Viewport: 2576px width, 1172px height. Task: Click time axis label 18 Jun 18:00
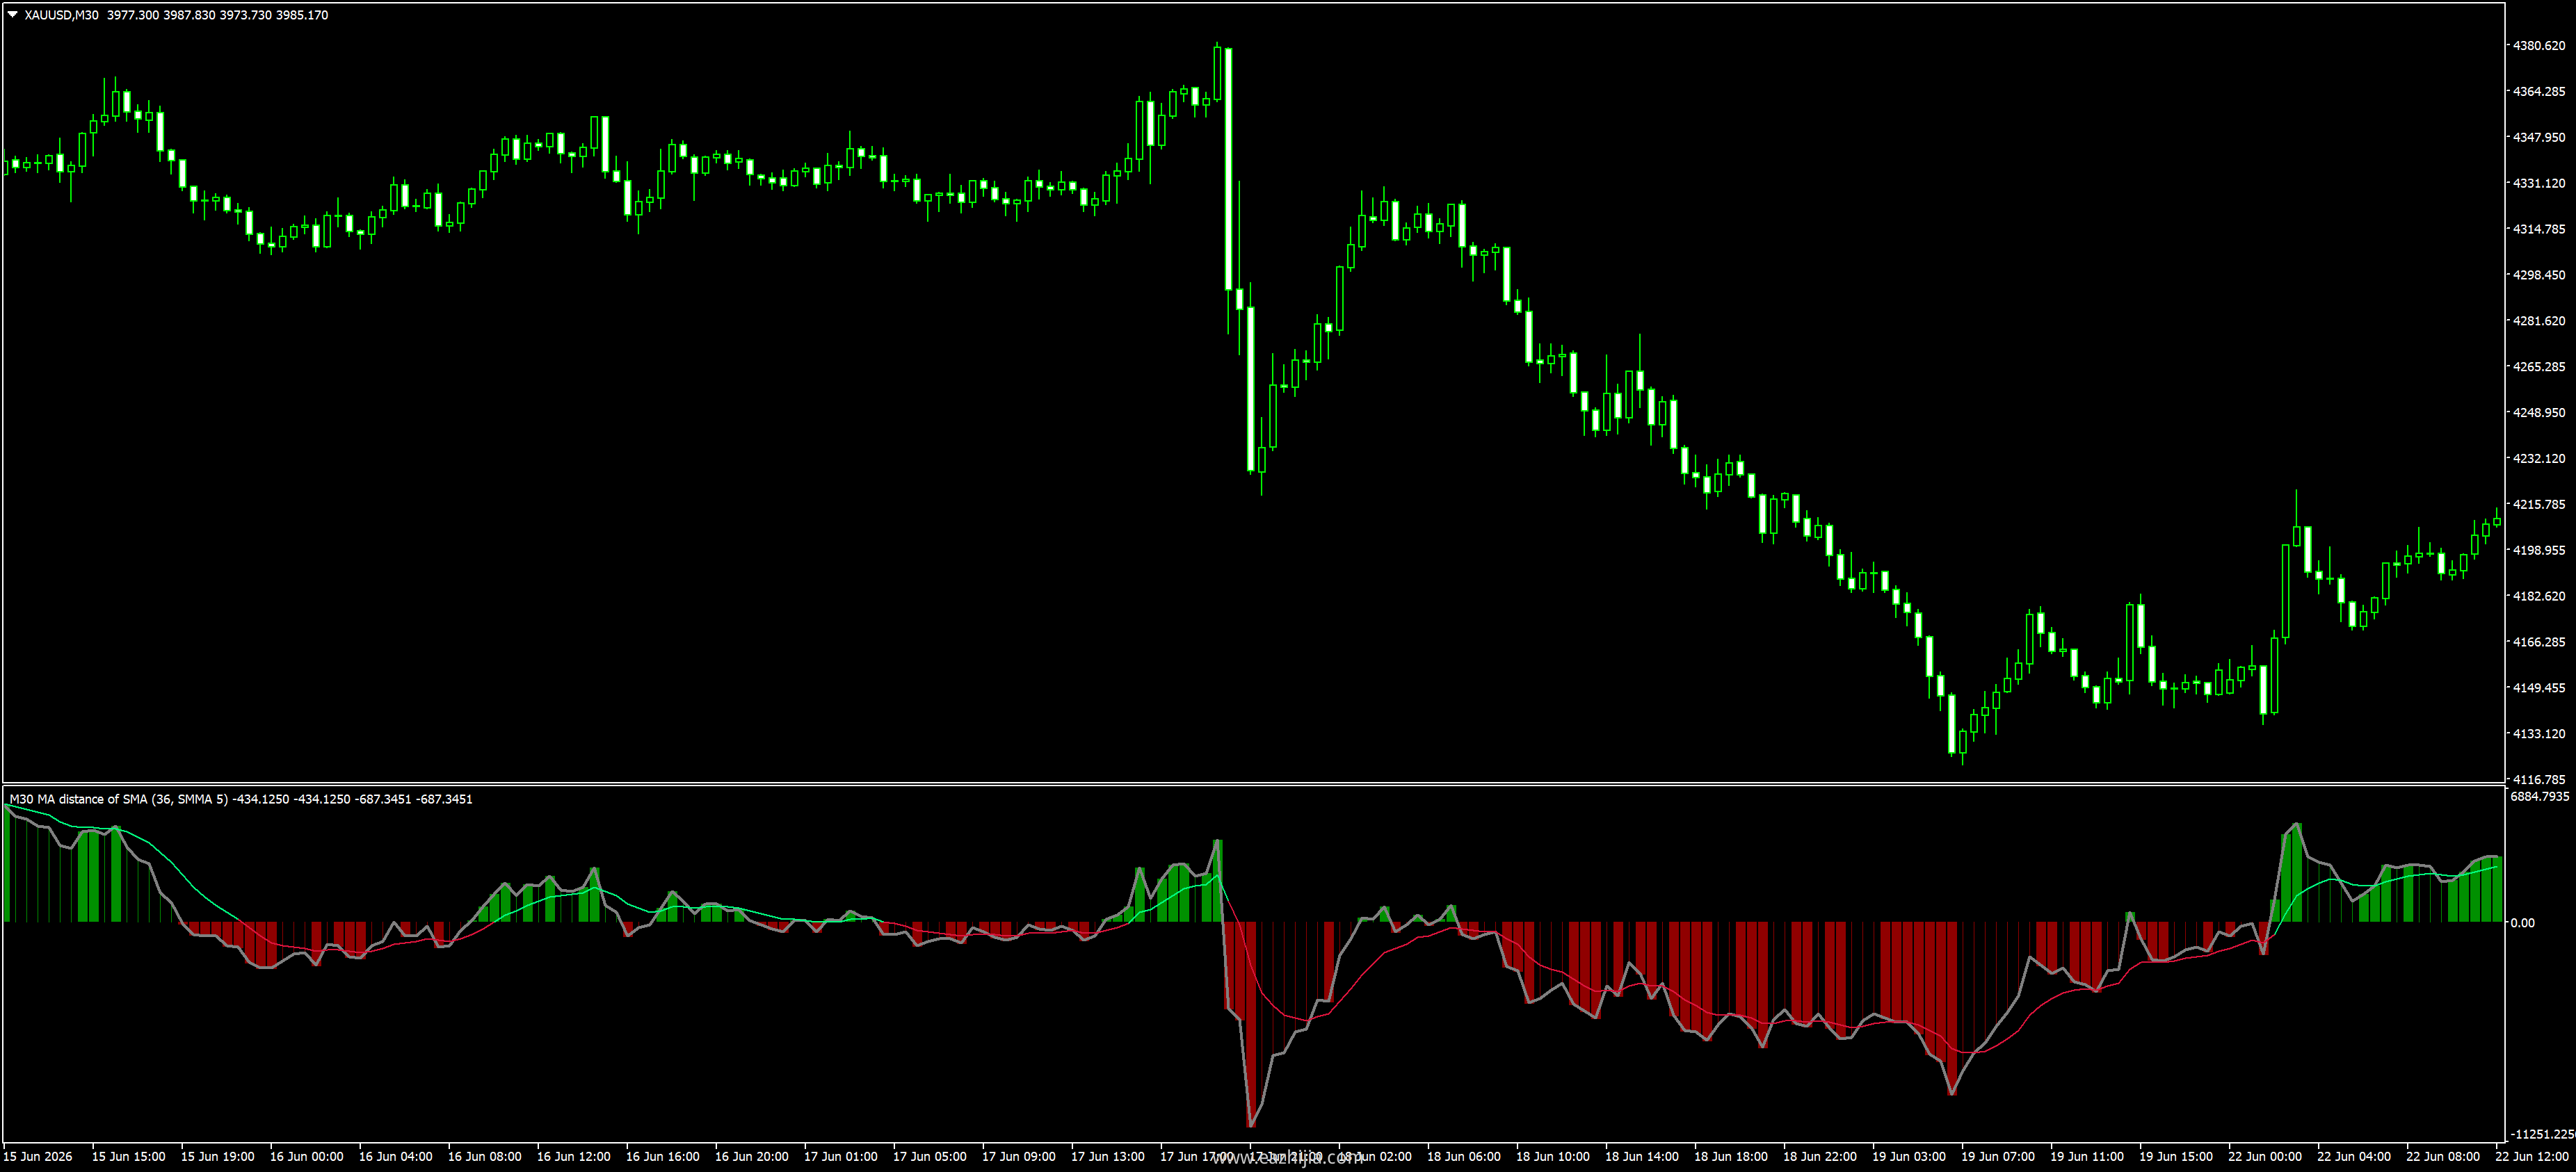[1731, 1158]
